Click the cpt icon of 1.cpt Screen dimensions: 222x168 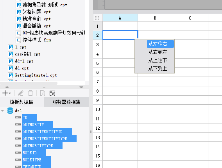[x=11, y=47]
